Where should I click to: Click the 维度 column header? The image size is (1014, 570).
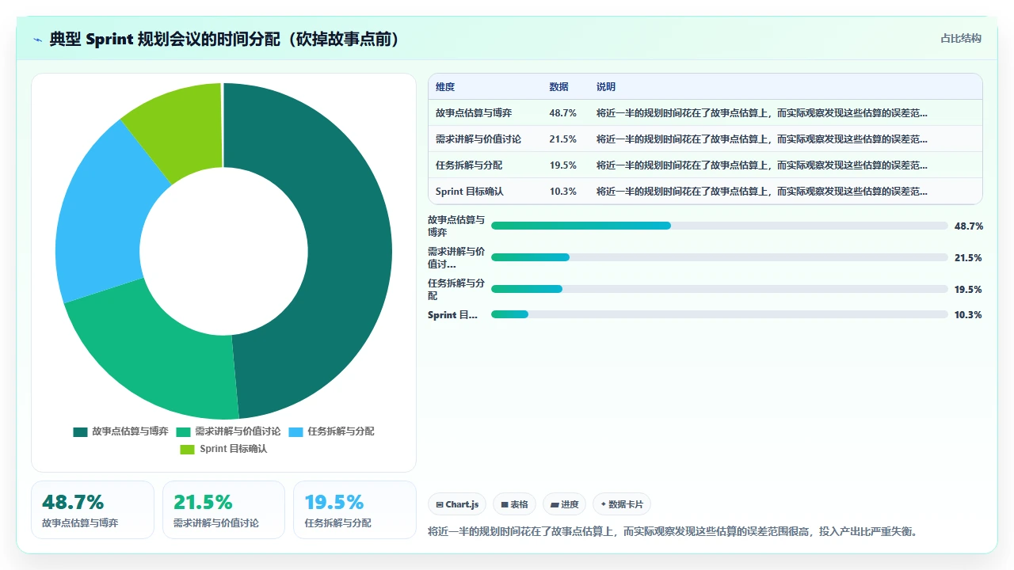[x=445, y=87]
